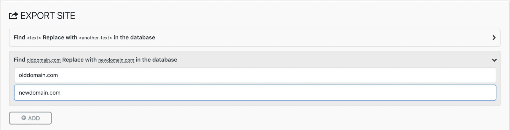Viewport: 510px width, 130px height.
Task: Click "Replace with" in the collapsed row
Action: (60, 37)
